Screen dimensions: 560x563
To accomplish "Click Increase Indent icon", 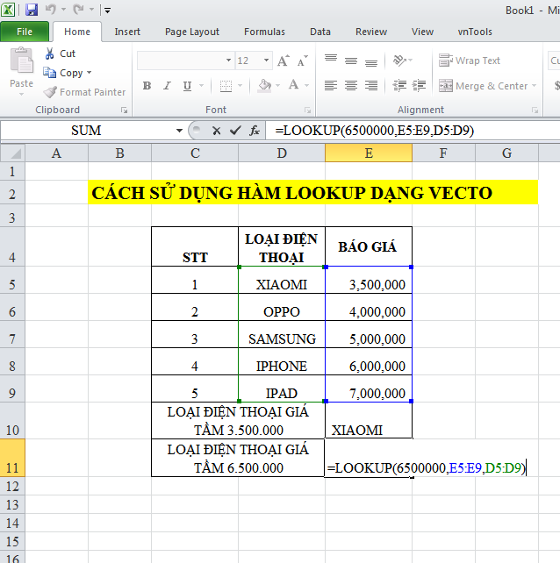I will [x=419, y=86].
